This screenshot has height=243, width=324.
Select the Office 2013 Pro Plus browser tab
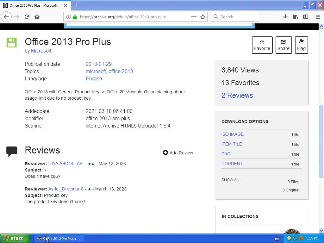[35, 5]
